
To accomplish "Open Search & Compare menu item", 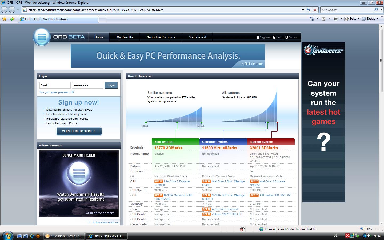I will [161, 37].
